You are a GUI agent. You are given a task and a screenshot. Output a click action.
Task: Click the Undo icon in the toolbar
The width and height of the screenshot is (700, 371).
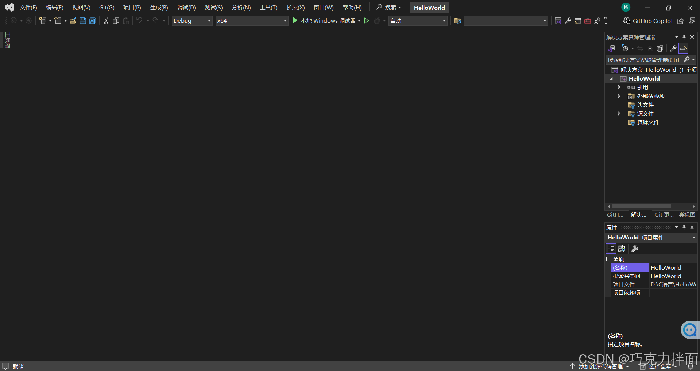coord(139,20)
